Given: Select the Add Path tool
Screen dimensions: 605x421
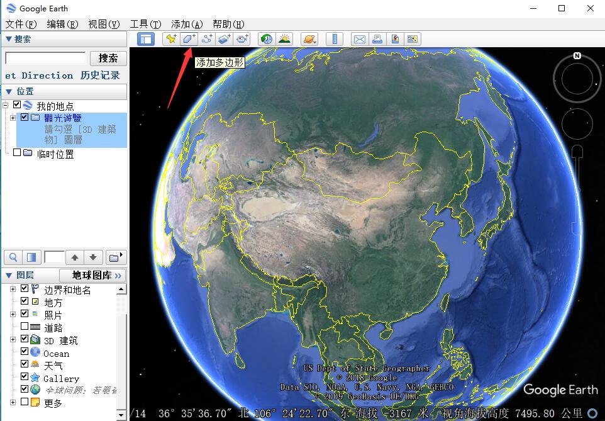Looking at the screenshot, I should tap(206, 38).
